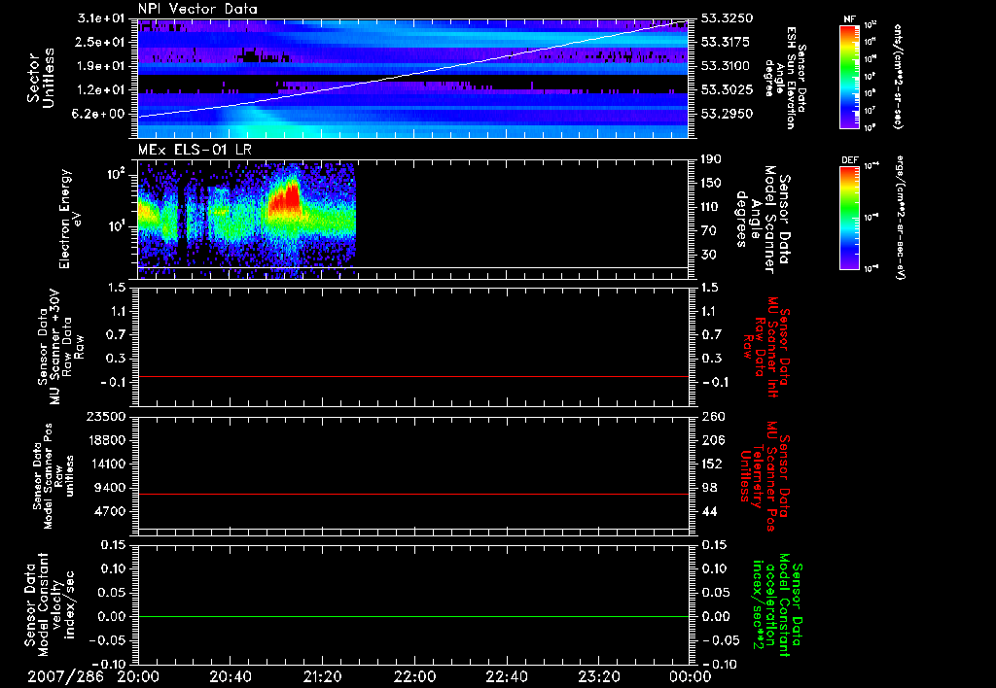Click the 6.2e+00 sector tick value
The image size is (996, 688).
tap(100, 114)
